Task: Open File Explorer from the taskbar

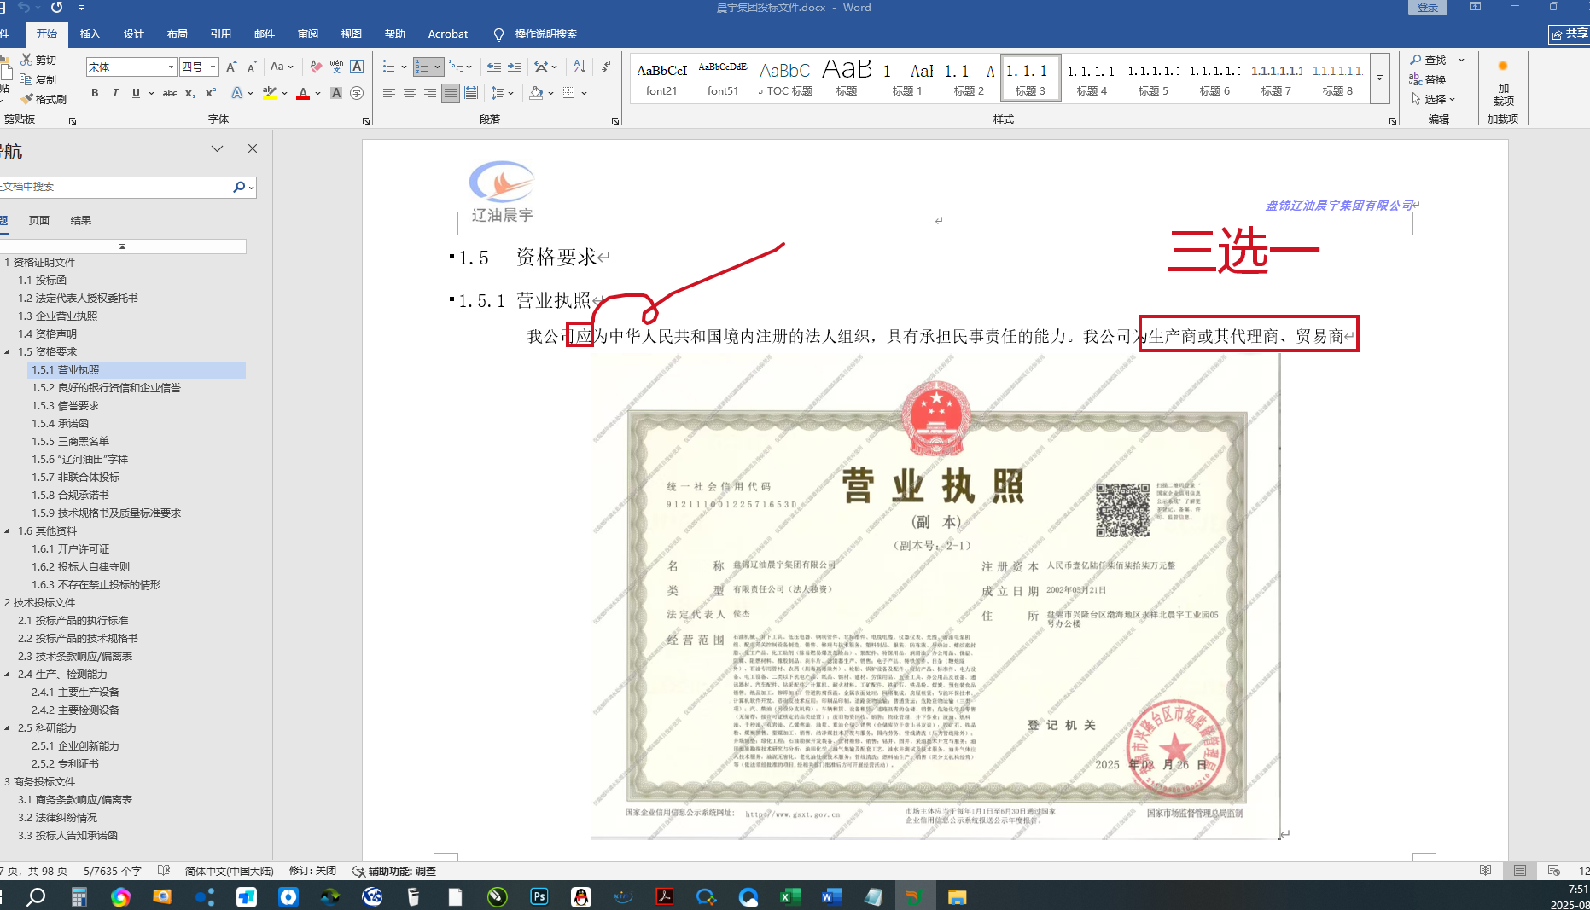Action: tap(957, 896)
